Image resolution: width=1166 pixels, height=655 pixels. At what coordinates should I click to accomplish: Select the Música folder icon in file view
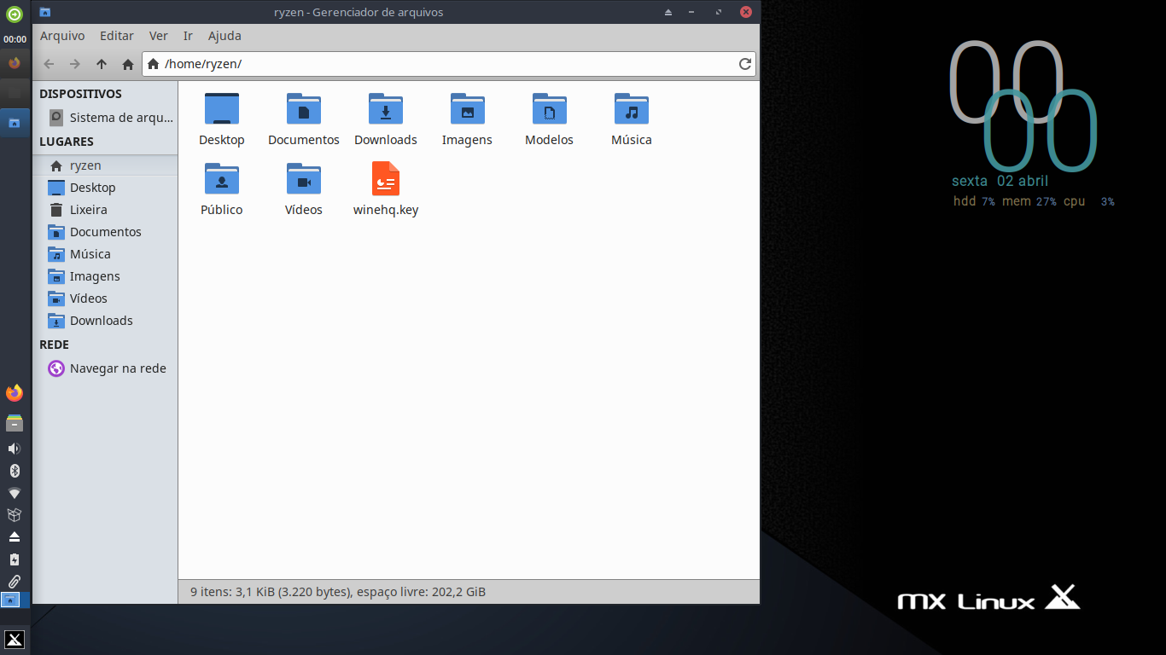point(632,109)
